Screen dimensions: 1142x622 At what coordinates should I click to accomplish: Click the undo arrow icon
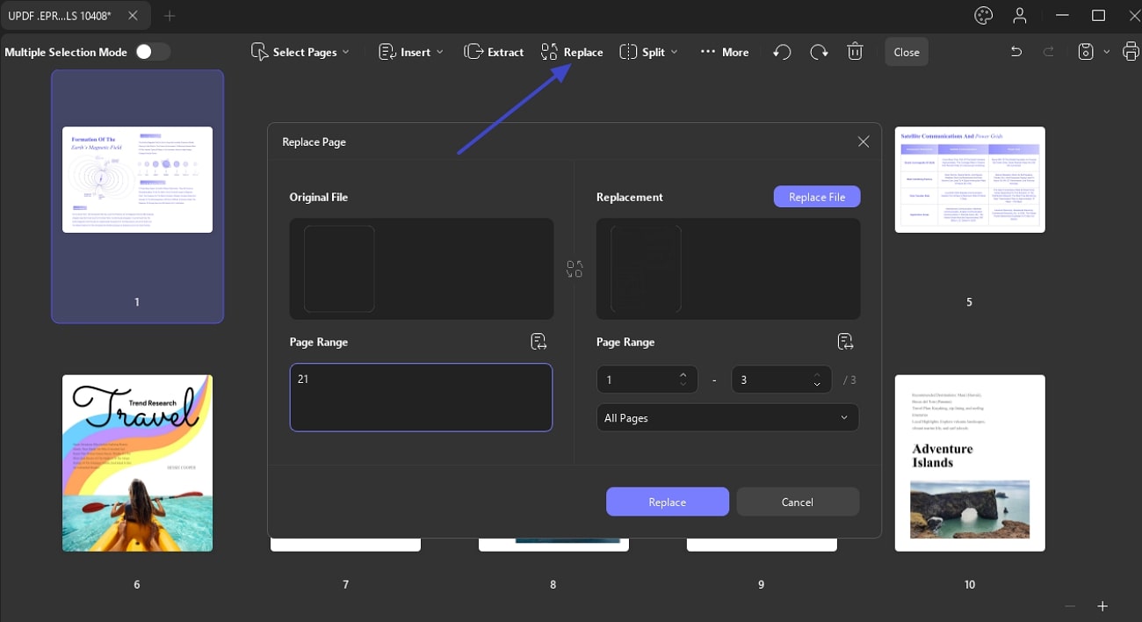pos(1016,52)
